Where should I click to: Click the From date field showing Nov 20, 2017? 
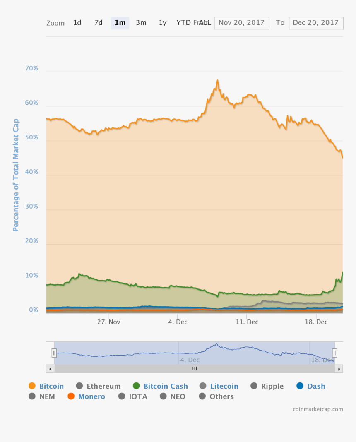pyautogui.click(x=241, y=23)
